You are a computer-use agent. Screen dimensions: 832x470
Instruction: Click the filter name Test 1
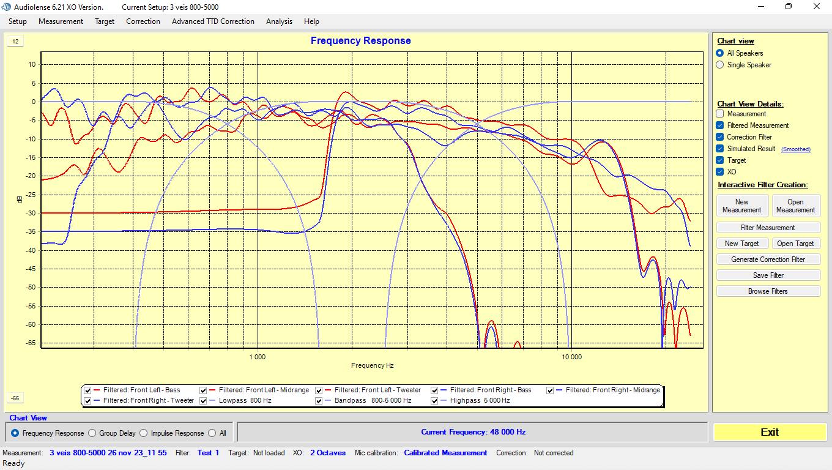[208, 453]
